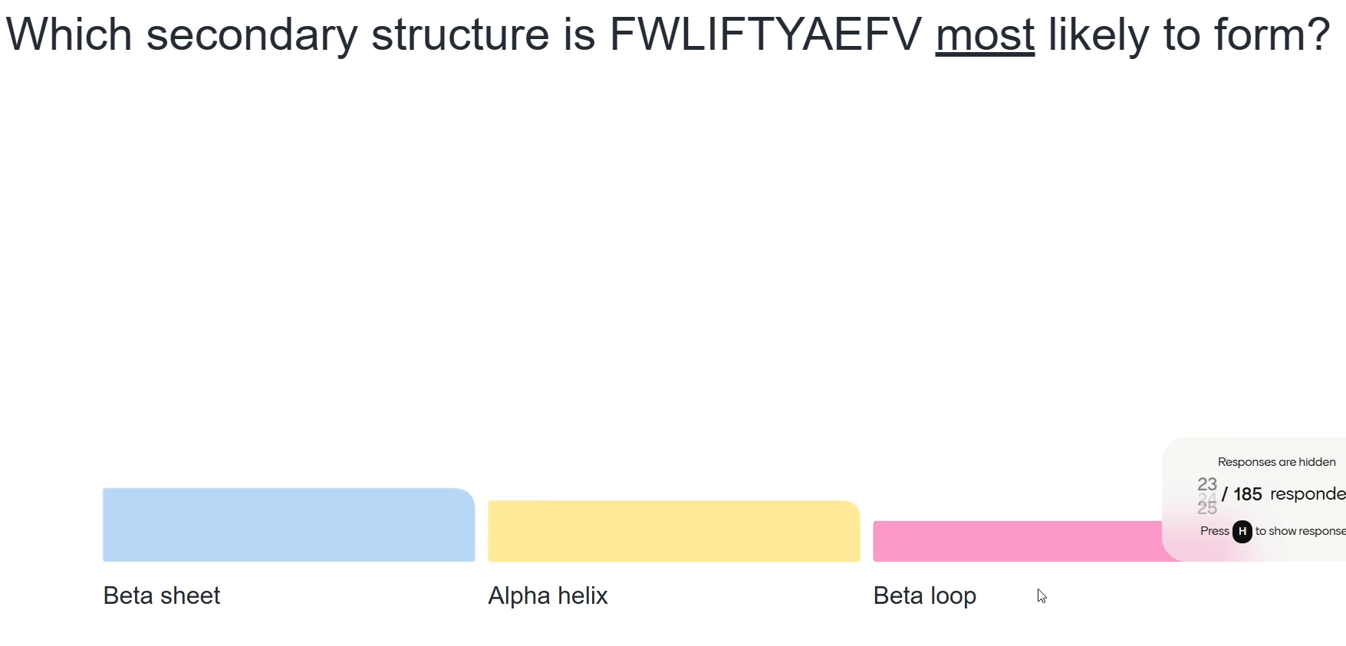Click the pink Beta loop bar
The width and height of the screenshot is (1346, 646).
[x=1017, y=541]
